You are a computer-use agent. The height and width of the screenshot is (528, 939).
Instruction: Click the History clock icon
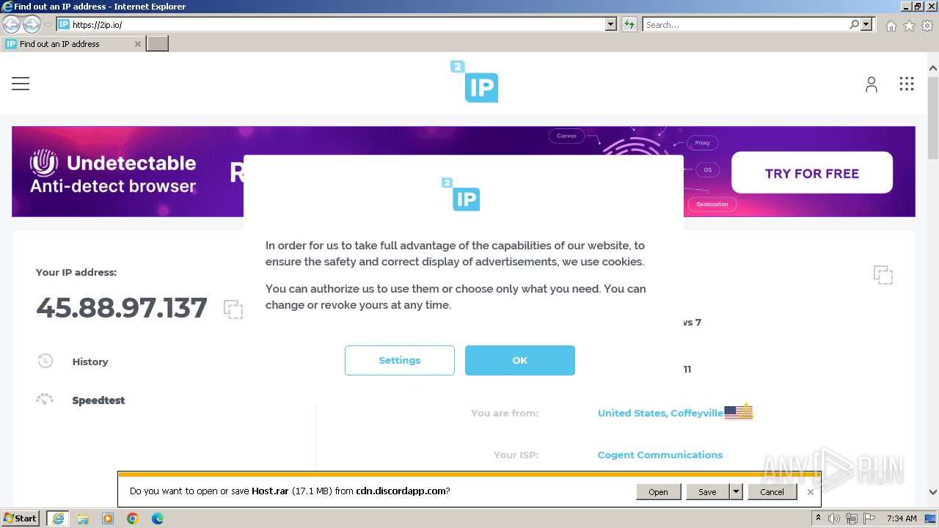pyautogui.click(x=45, y=361)
